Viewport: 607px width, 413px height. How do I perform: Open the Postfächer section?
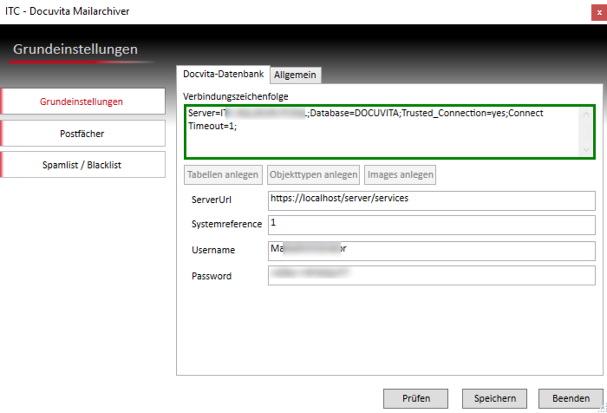82,133
